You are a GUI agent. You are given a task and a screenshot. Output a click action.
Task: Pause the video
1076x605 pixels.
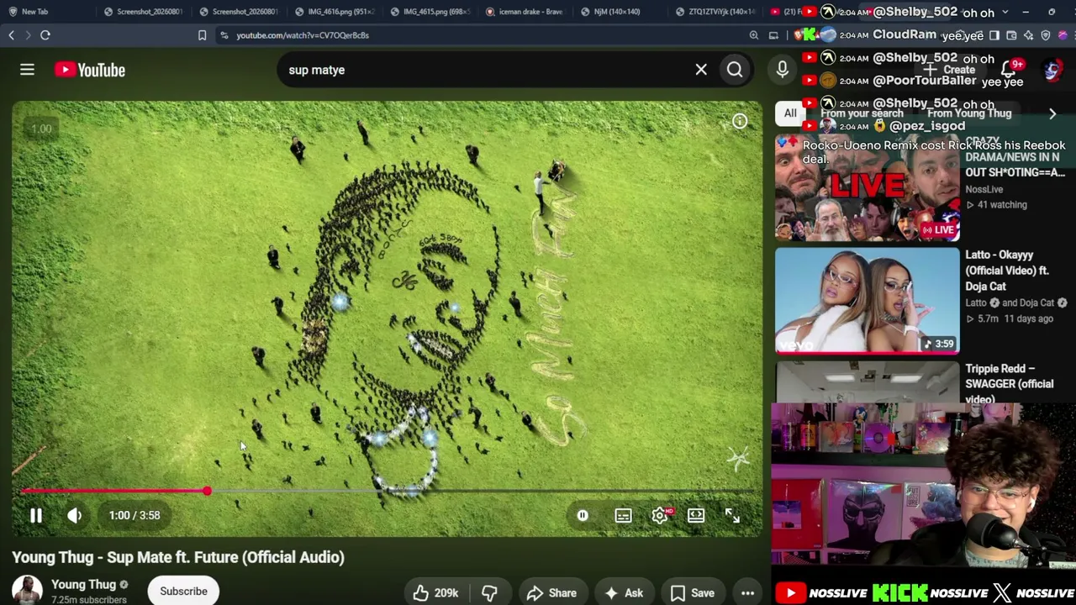(36, 515)
